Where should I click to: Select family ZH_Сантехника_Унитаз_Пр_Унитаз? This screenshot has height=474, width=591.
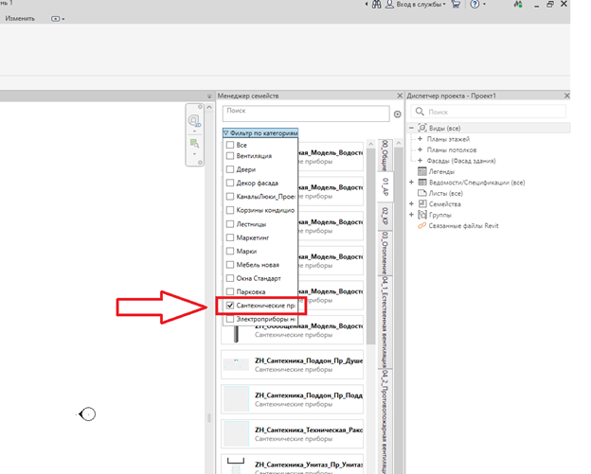coord(293,465)
